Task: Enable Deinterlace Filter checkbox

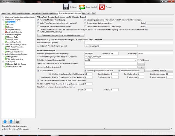Action: click(x=85, y=26)
